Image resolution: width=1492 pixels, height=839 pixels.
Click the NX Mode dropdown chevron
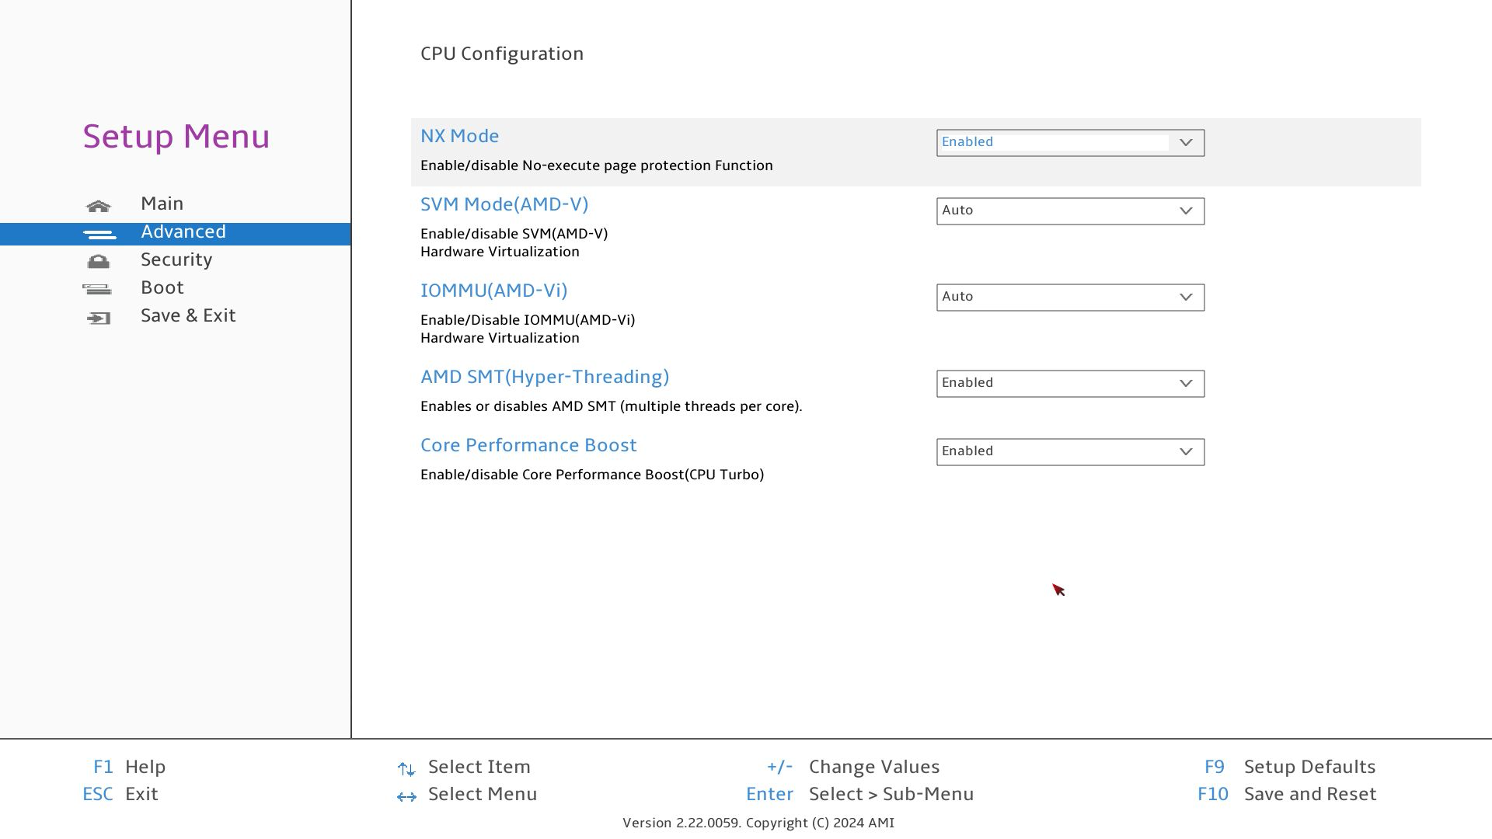[1186, 143]
